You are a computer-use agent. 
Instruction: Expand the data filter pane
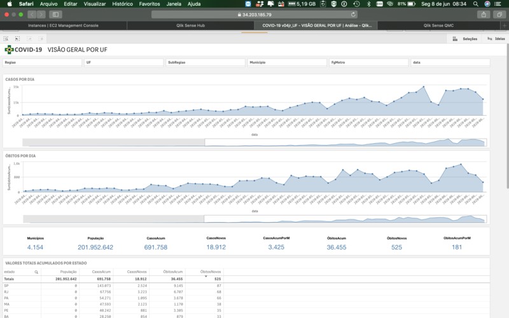coord(450,62)
